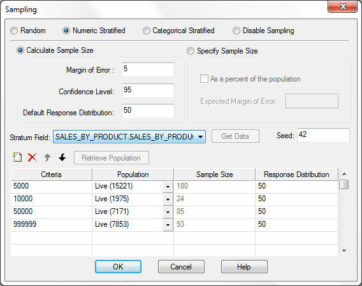Screen dimensions: 362x286
Task: Move stratum row up arrow icon
Action: (47, 157)
